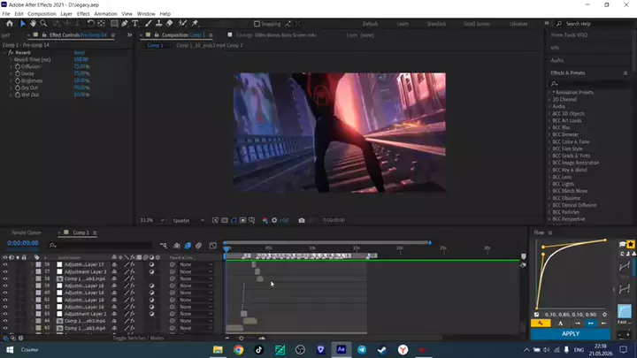This screenshot has height=358, width=637.
Task: Open Parent dropdown of layer 56
Action: click(196, 264)
